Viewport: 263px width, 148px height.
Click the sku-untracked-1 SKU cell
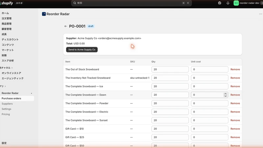(x=140, y=78)
